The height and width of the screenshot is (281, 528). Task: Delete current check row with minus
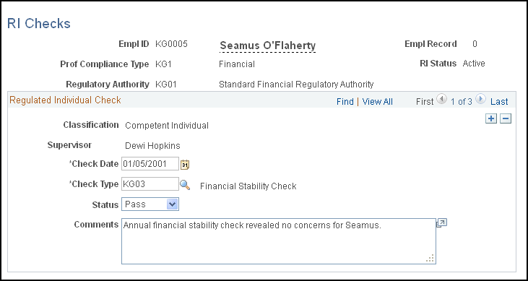[x=506, y=118]
